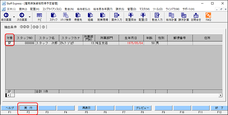Minimize the inner child window
The height and width of the screenshot is (115, 228).
click(x=217, y=9)
